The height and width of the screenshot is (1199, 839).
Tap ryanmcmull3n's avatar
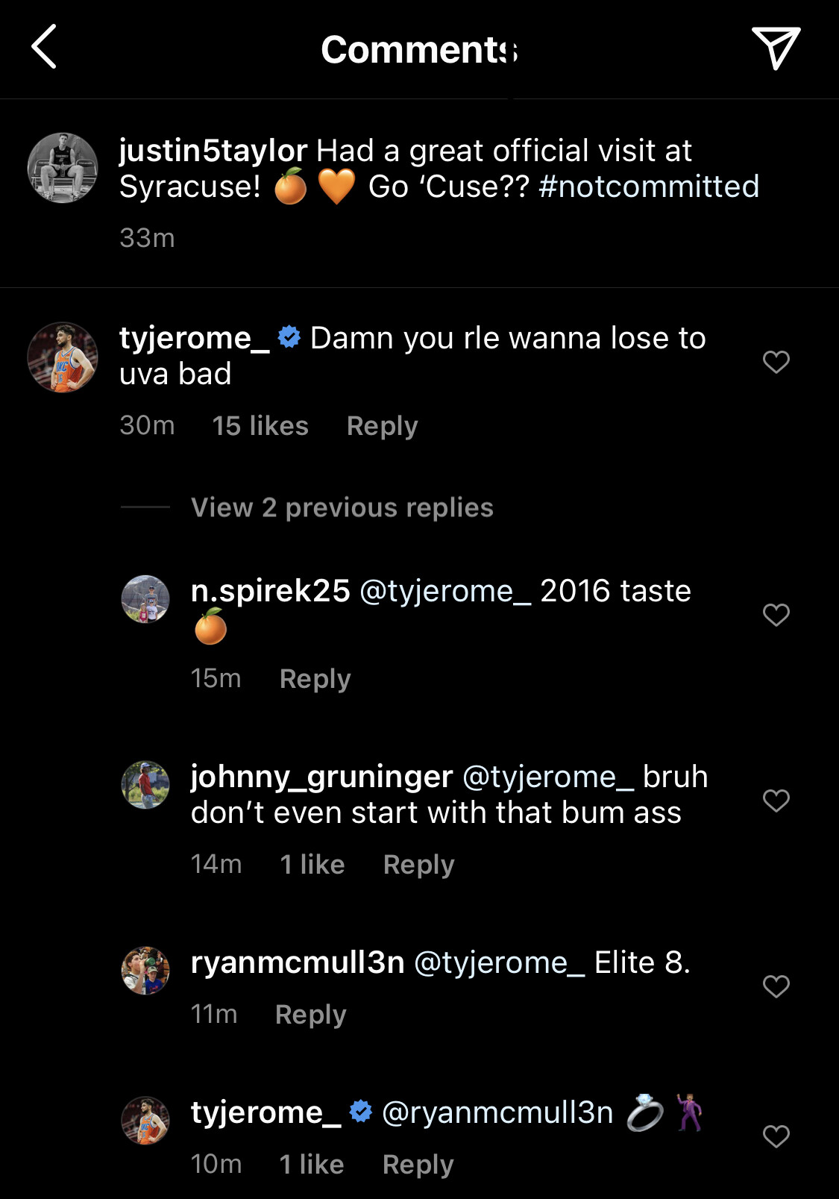point(145,971)
